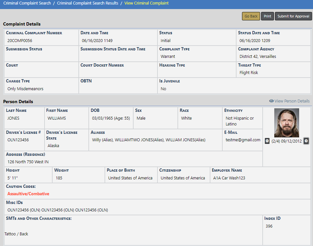Navigate to Criminal Complaint Search breadcrumb
This screenshot has width=313, height=246.
(x=27, y=3)
